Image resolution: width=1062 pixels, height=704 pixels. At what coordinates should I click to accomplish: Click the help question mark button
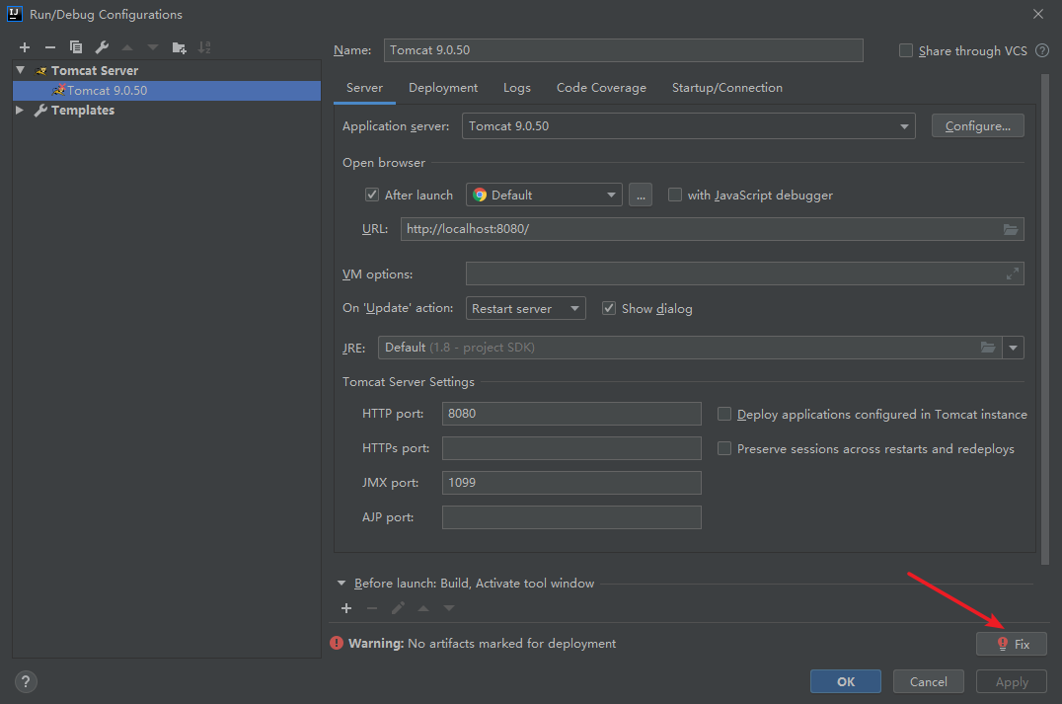27,681
